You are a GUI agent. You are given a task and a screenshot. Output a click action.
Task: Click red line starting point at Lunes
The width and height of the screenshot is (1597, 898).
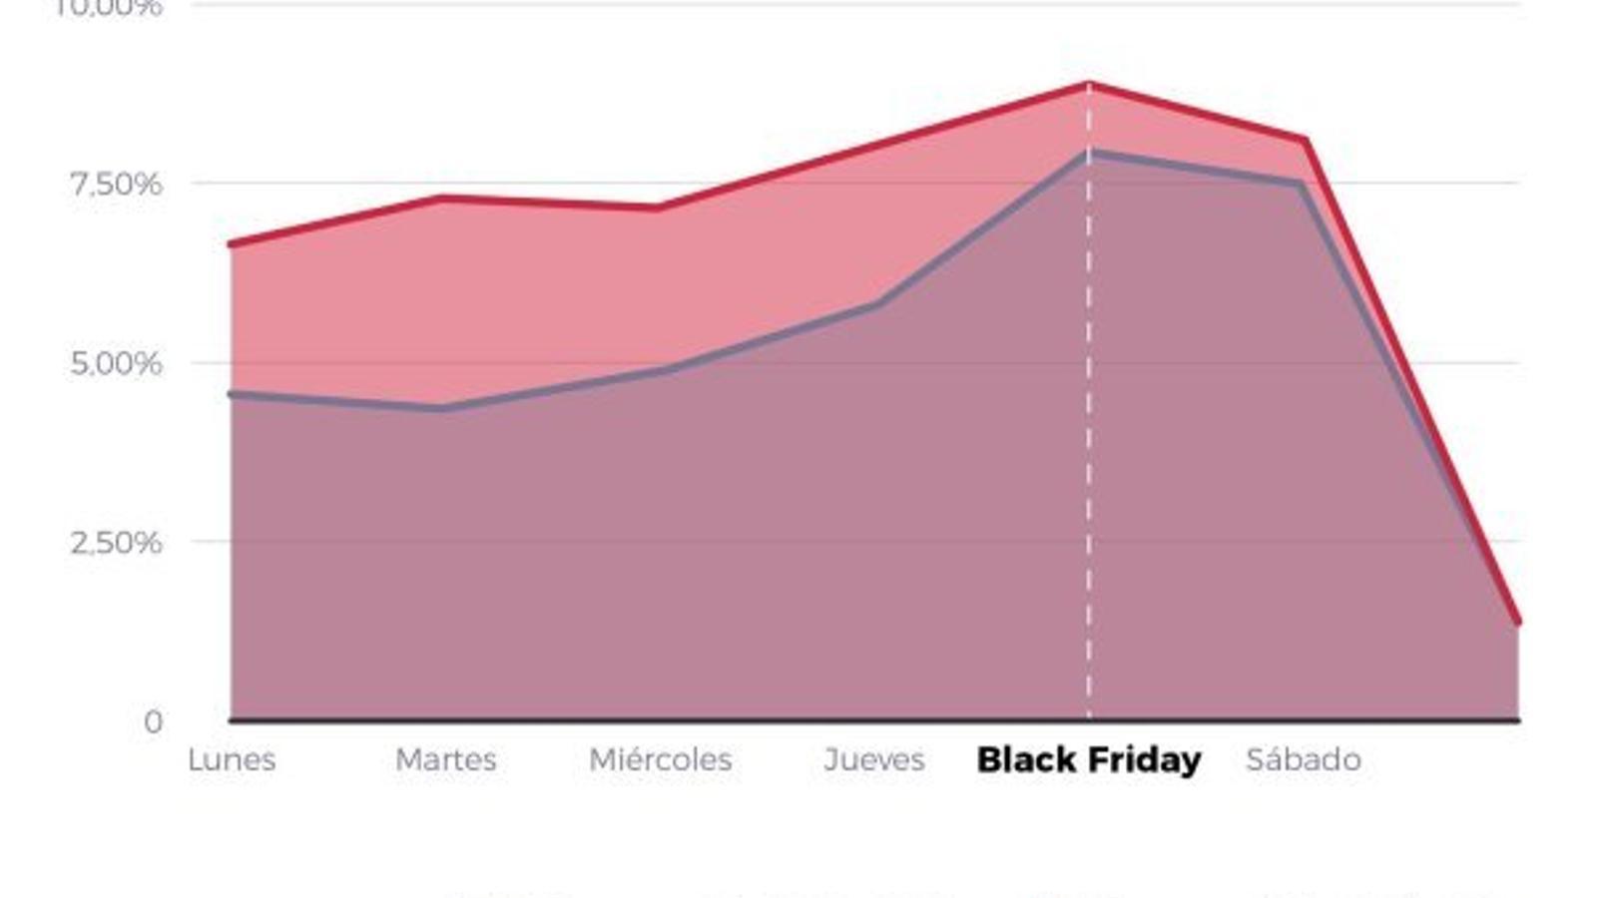click(233, 243)
